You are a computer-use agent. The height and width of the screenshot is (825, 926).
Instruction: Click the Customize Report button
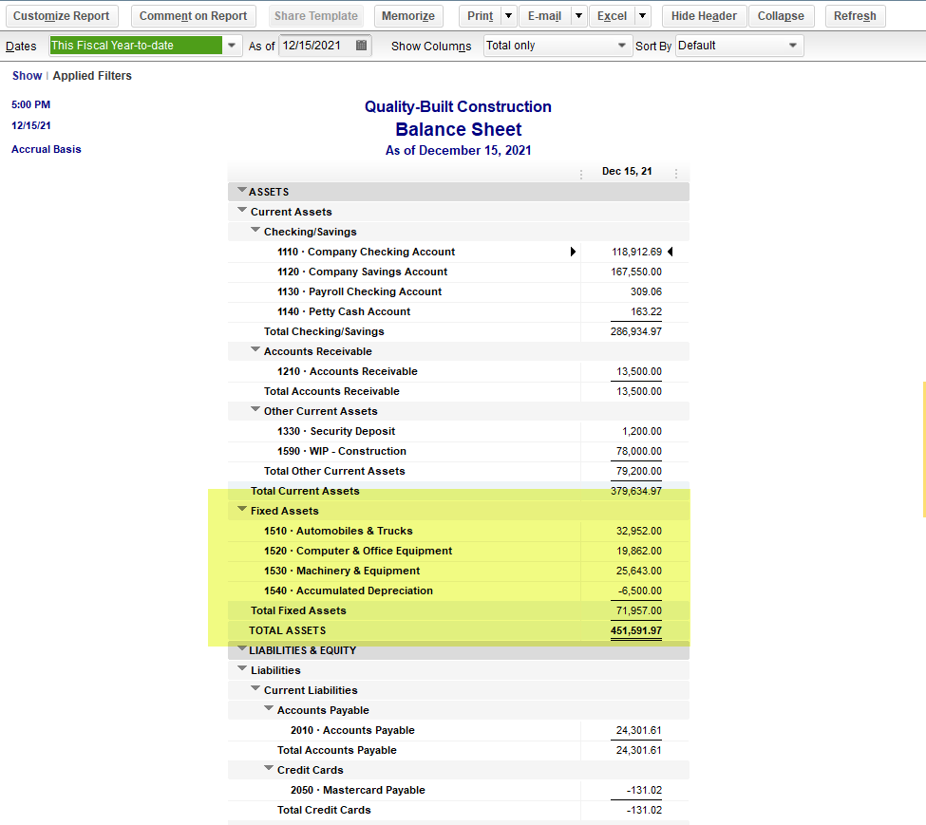[x=62, y=16]
